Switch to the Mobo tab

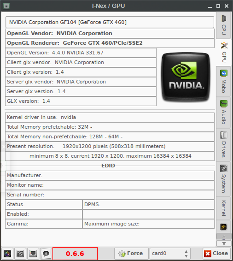pos(224,82)
